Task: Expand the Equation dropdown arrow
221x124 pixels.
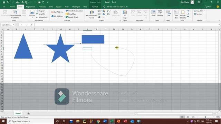Action: (205, 11)
